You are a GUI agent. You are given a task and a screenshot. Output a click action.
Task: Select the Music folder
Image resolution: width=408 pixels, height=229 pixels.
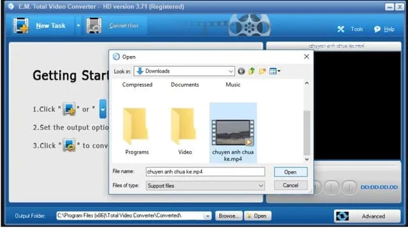[x=233, y=85]
